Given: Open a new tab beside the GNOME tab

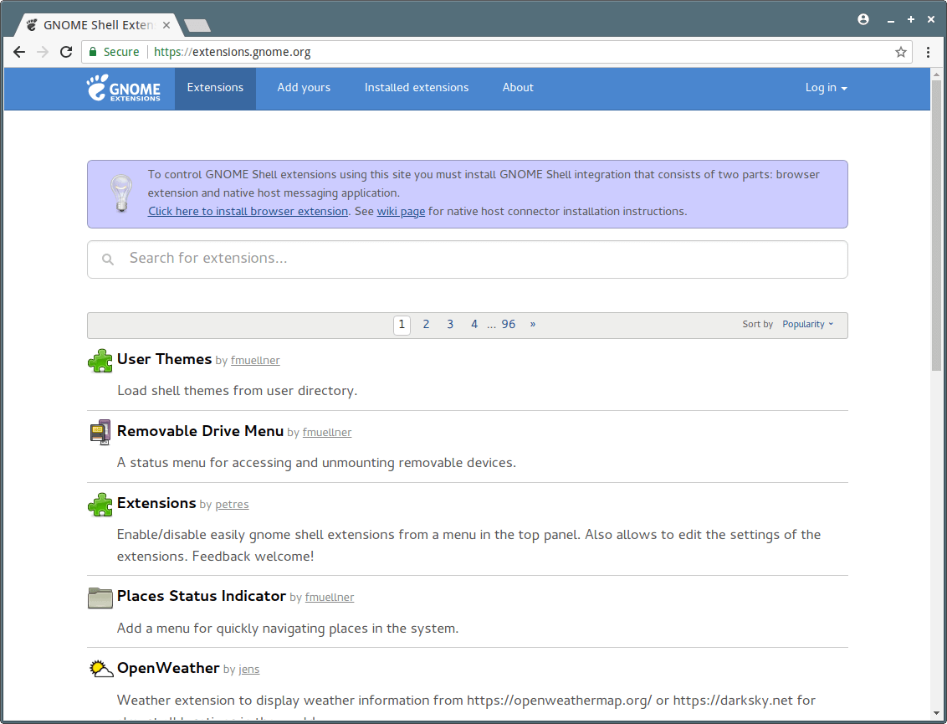Looking at the screenshot, I should pos(197,25).
